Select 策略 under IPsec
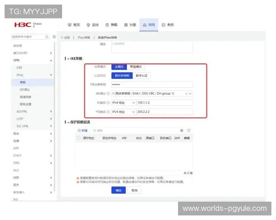 23,82
